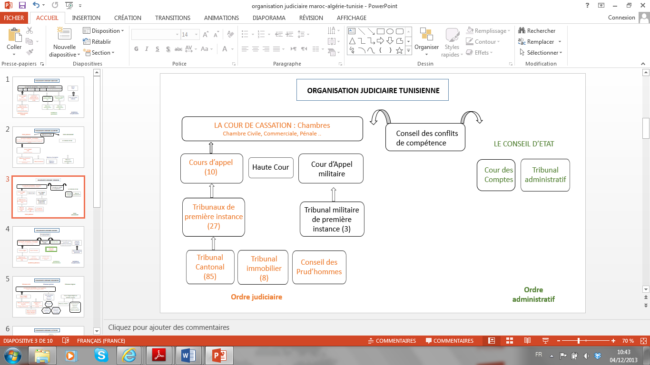This screenshot has width=650, height=365.
Task: Open the FICHIER tab
Action: (14, 18)
